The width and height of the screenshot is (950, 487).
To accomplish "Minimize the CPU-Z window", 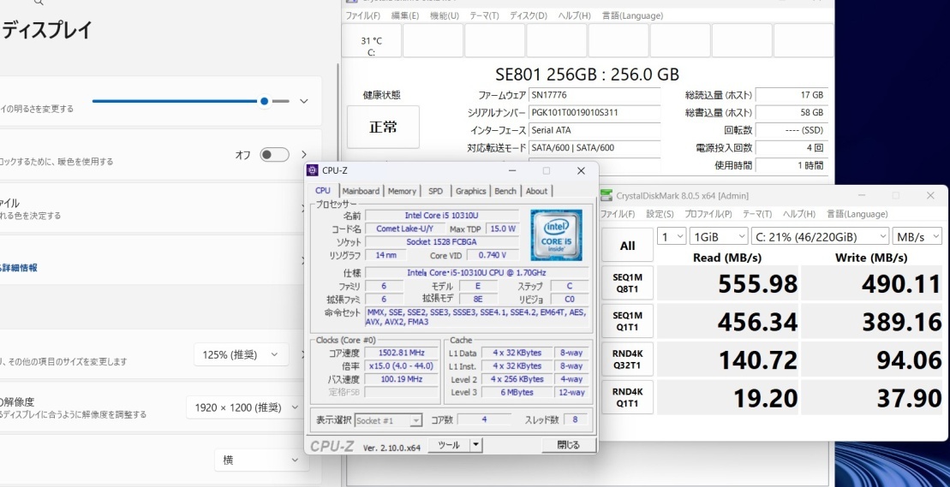I will tap(512, 171).
